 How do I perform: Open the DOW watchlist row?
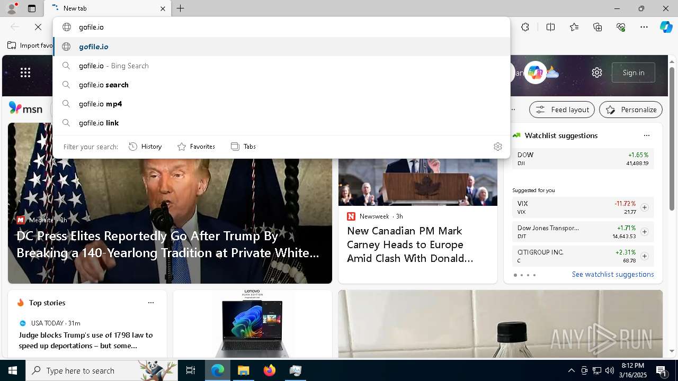coord(583,159)
